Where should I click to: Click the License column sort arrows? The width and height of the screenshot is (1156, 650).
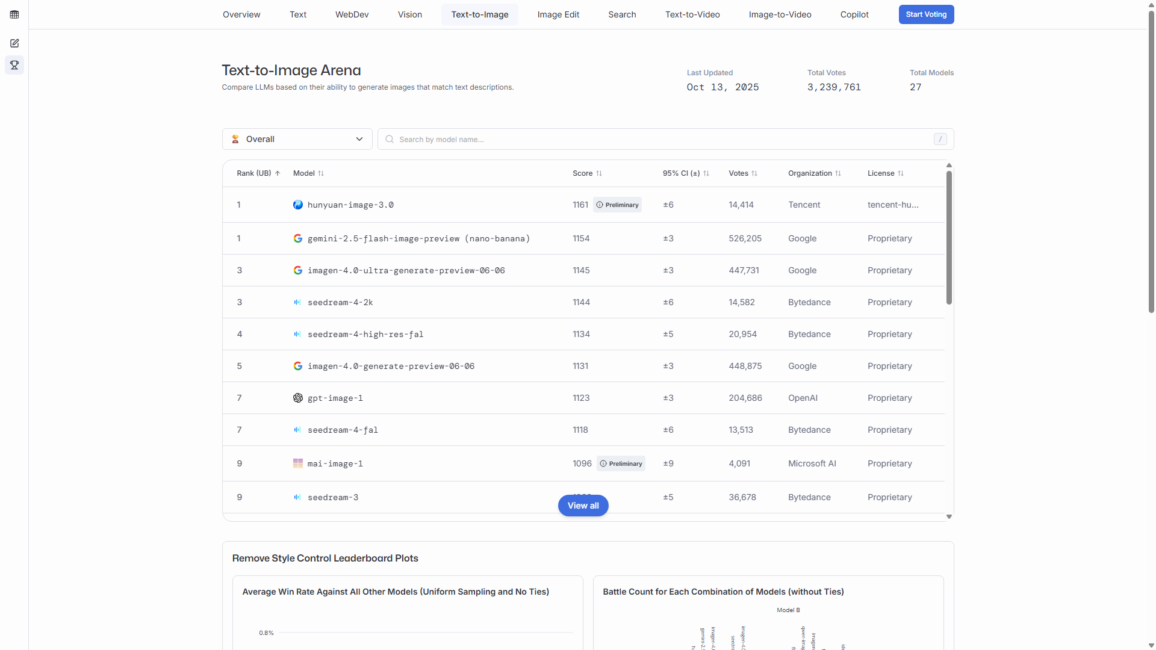click(901, 173)
